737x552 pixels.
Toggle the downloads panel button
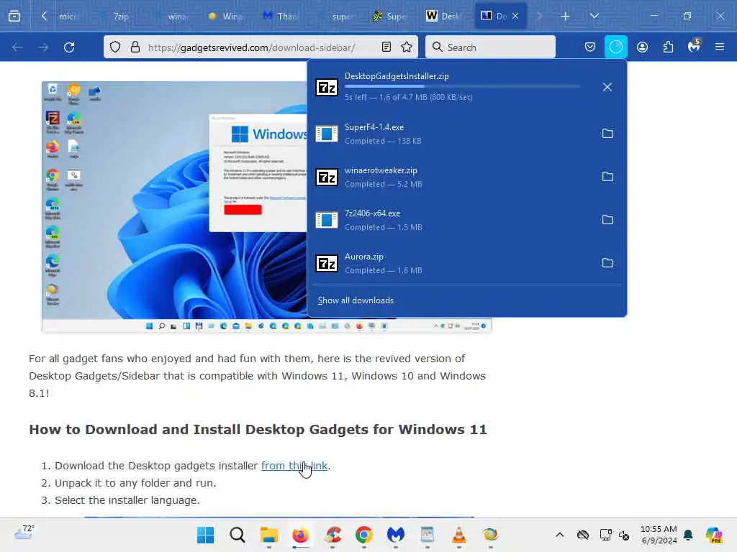(616, 47)
